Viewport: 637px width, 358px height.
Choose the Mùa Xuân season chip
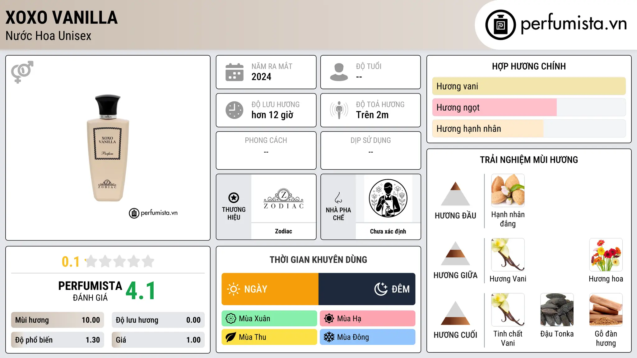[269, 319]
